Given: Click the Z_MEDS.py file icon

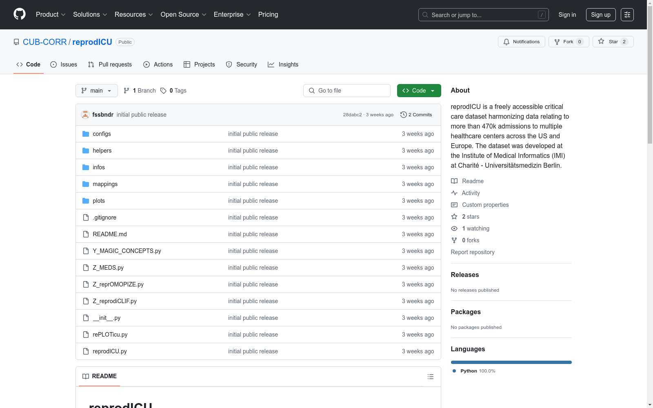Looking at the screenshot, I should click(x=86, y=268).
